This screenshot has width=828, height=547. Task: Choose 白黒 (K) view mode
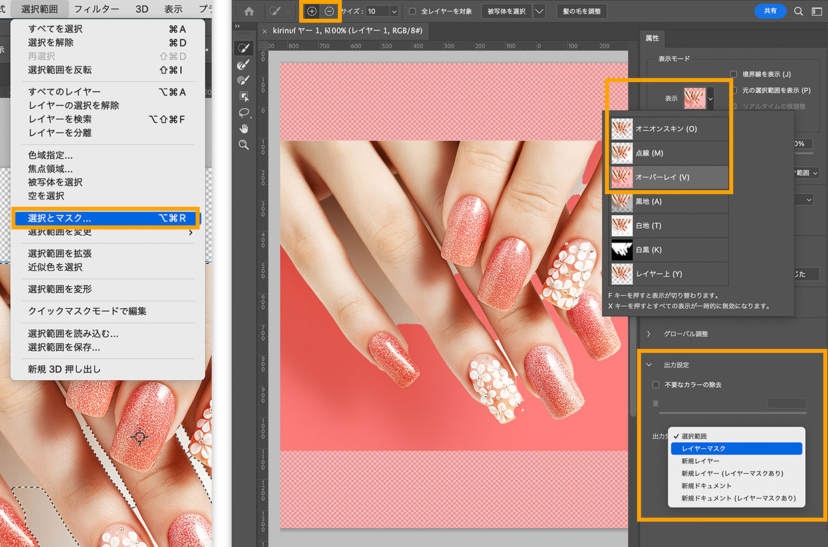(x=670, y=249)
